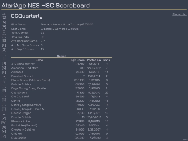The height and width of the screenshot is (141, 188).
Task: Open the American Gladiators game entry
Action: 25,68
